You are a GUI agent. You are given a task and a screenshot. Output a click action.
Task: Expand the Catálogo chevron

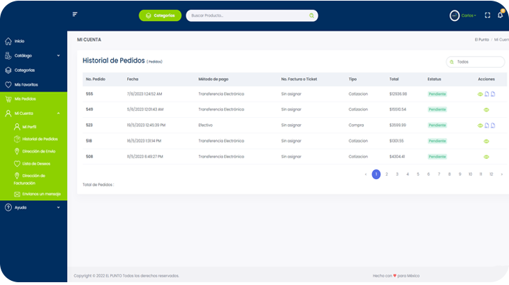[59, 56]
